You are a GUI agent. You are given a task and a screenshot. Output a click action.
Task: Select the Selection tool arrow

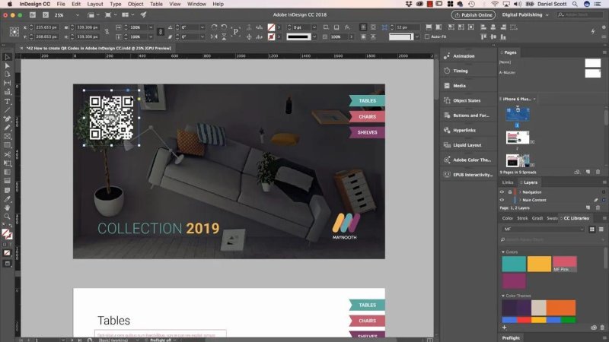click(7, 57)
